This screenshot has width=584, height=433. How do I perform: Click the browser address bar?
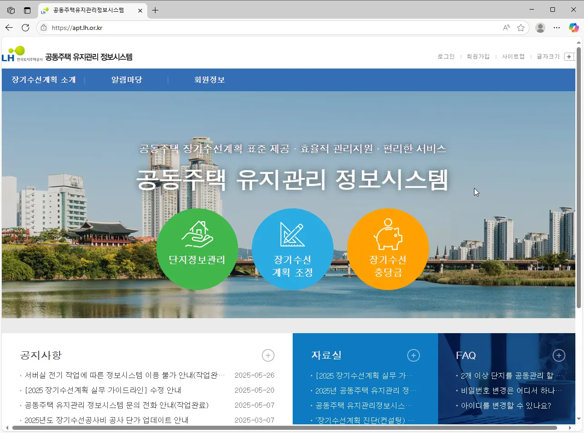coord(182,28)
